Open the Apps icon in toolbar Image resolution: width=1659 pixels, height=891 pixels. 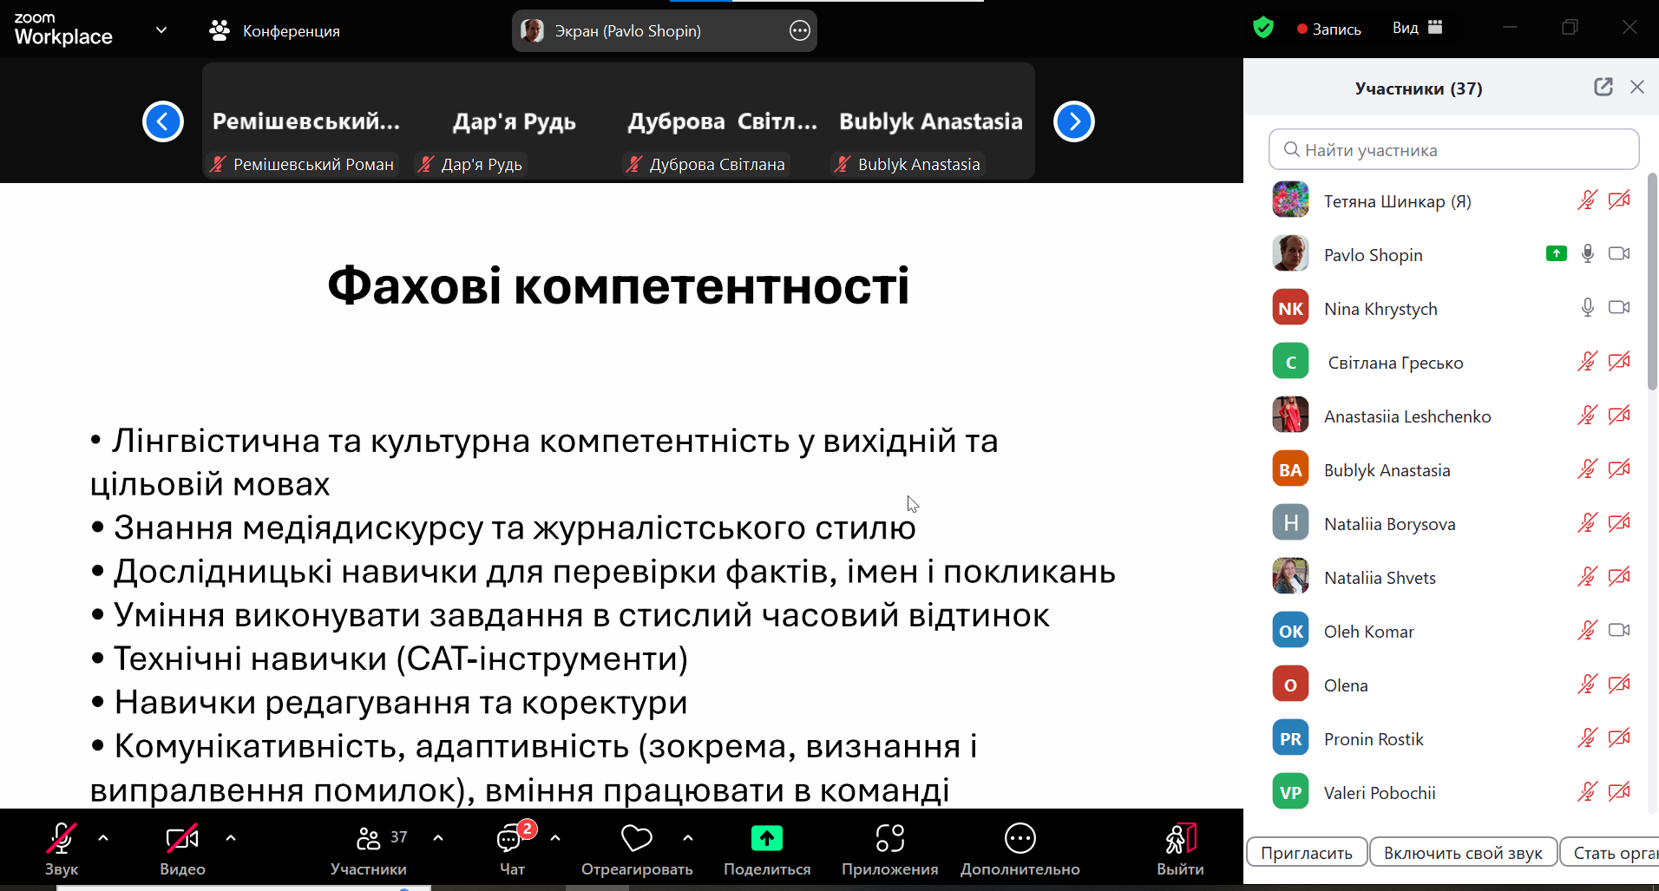pyautogui.click(x=889, y=838)
